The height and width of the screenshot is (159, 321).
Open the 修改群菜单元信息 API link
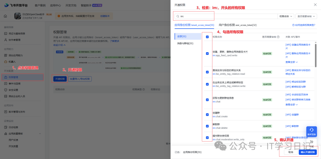pyautogui.click(x=298, y=100)
